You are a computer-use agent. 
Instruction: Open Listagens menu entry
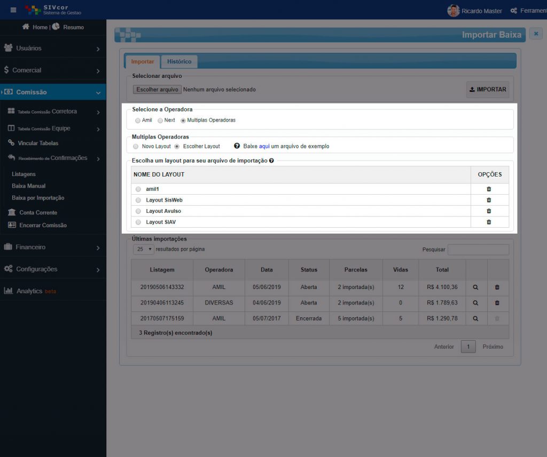point(24,174)
